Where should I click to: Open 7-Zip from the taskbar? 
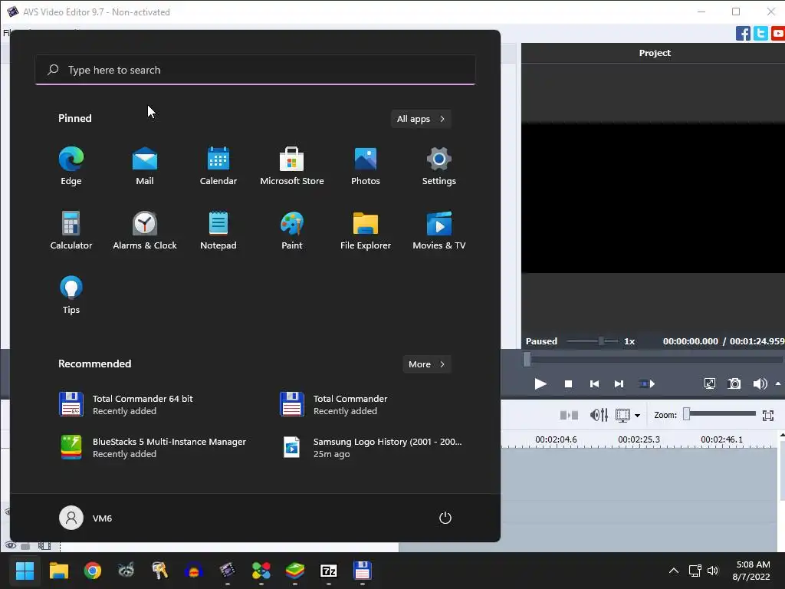pyautogui.click(x=328, y=571)
